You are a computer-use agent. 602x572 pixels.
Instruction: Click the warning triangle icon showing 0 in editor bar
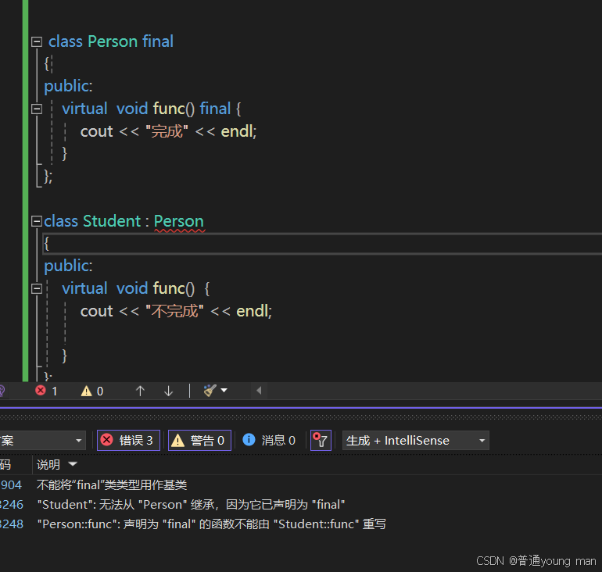pos(86,391)
